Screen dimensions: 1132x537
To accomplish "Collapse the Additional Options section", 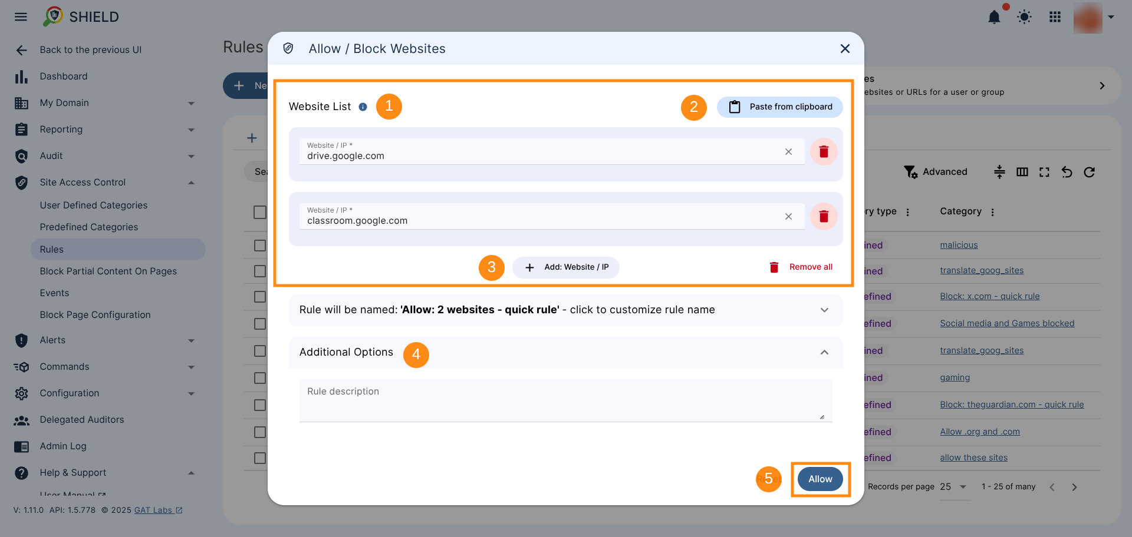I will (x=824, y=353).
